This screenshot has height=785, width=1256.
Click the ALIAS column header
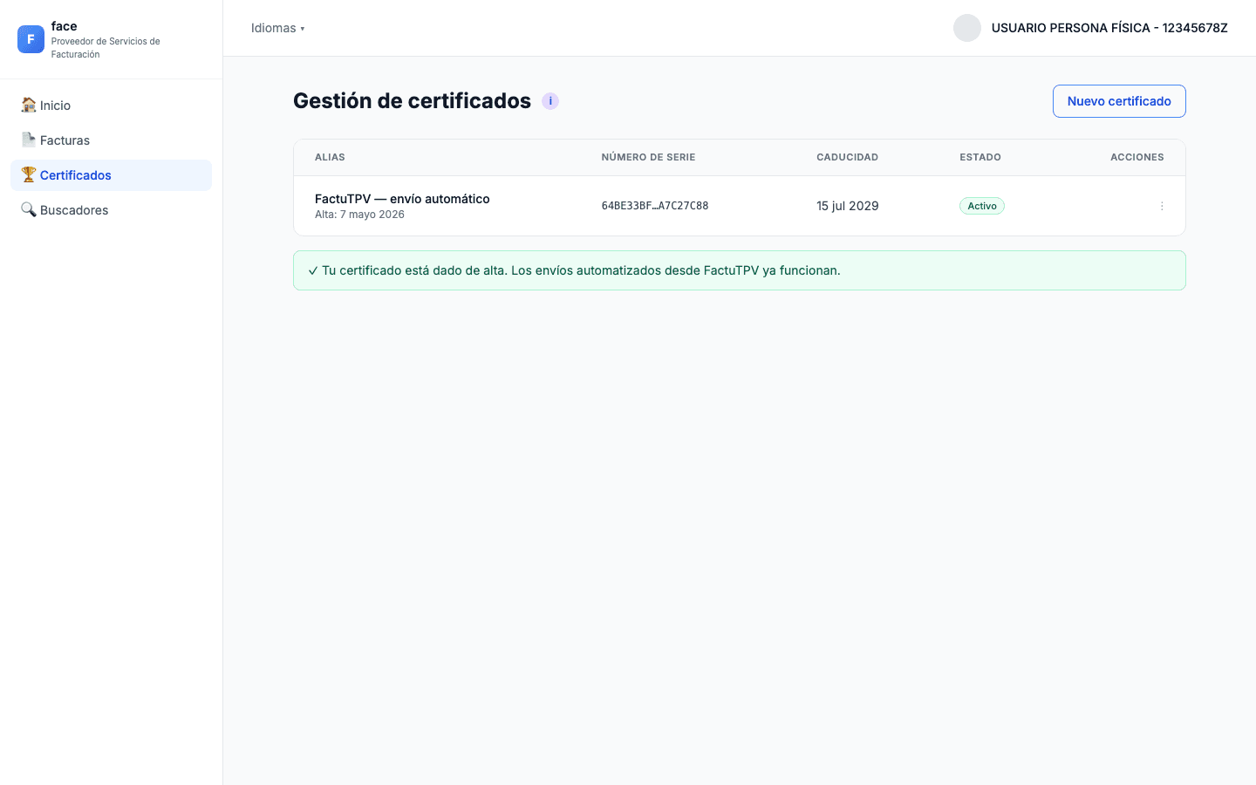(x=330, y=157)
